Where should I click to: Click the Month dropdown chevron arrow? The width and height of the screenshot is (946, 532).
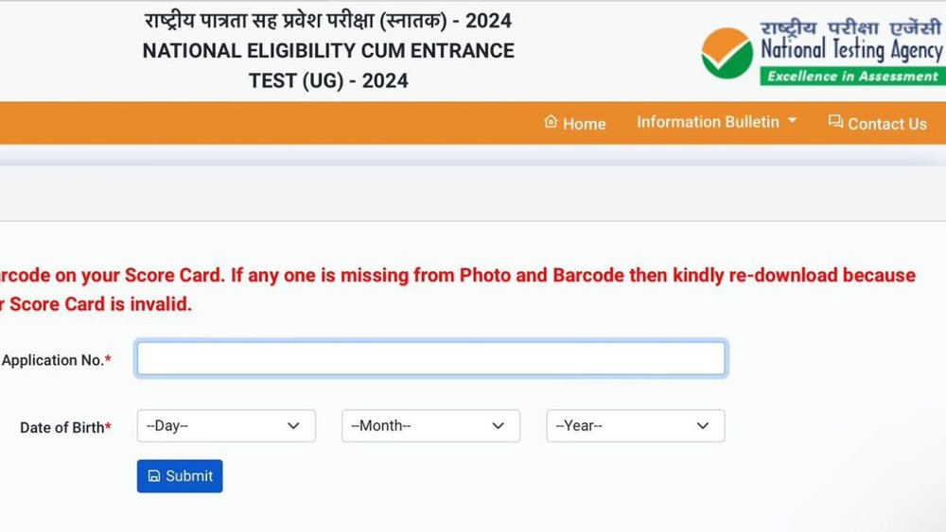(x=499, y=426)
